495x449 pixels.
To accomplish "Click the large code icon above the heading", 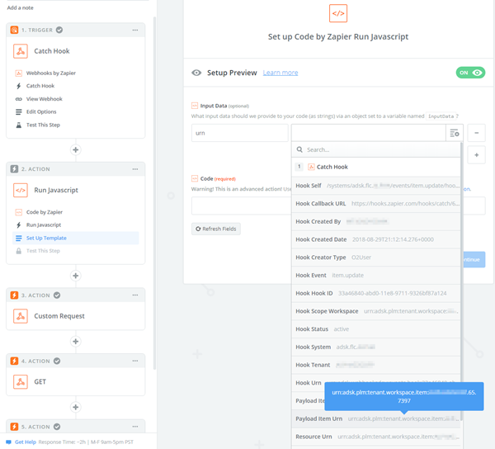I will tap(338, 13).
